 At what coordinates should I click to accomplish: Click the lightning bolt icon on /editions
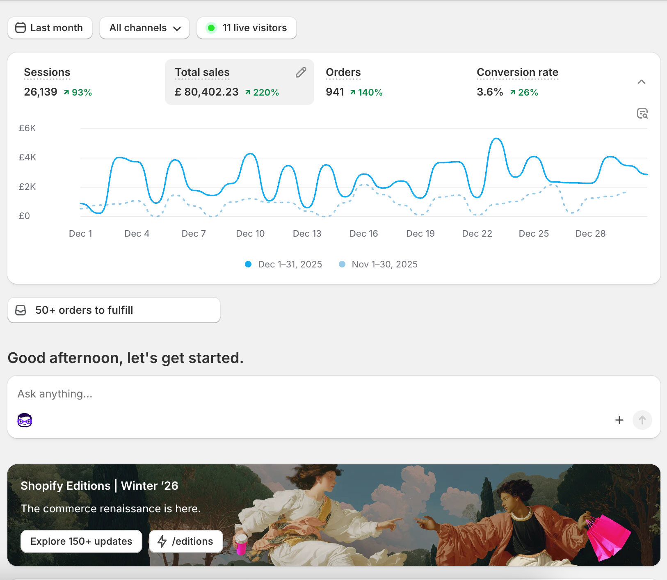pos(162,541)
